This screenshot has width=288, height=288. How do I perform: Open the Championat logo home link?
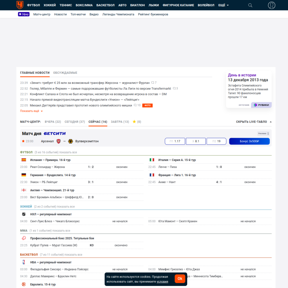click(x=20, y=5)
